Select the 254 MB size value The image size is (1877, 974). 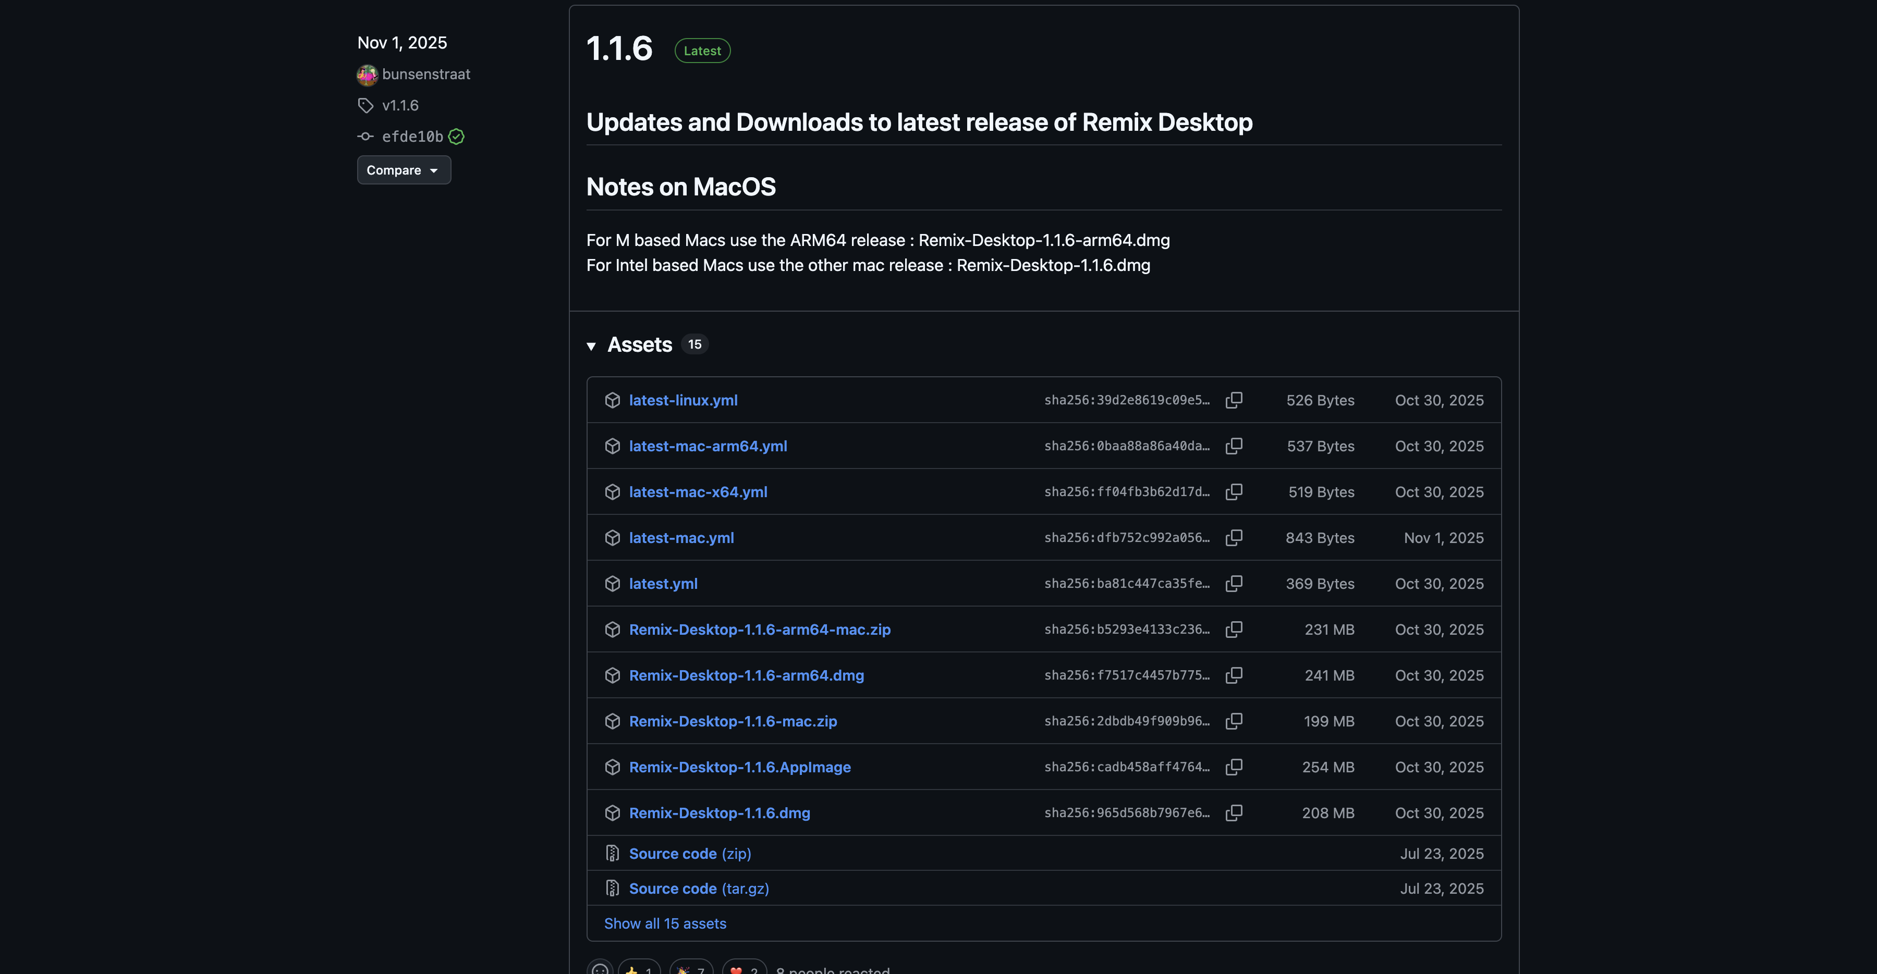pyautogui.click(x=1327, y=767)
